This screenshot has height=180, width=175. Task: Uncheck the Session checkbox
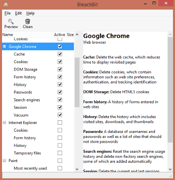click(60, 107)
